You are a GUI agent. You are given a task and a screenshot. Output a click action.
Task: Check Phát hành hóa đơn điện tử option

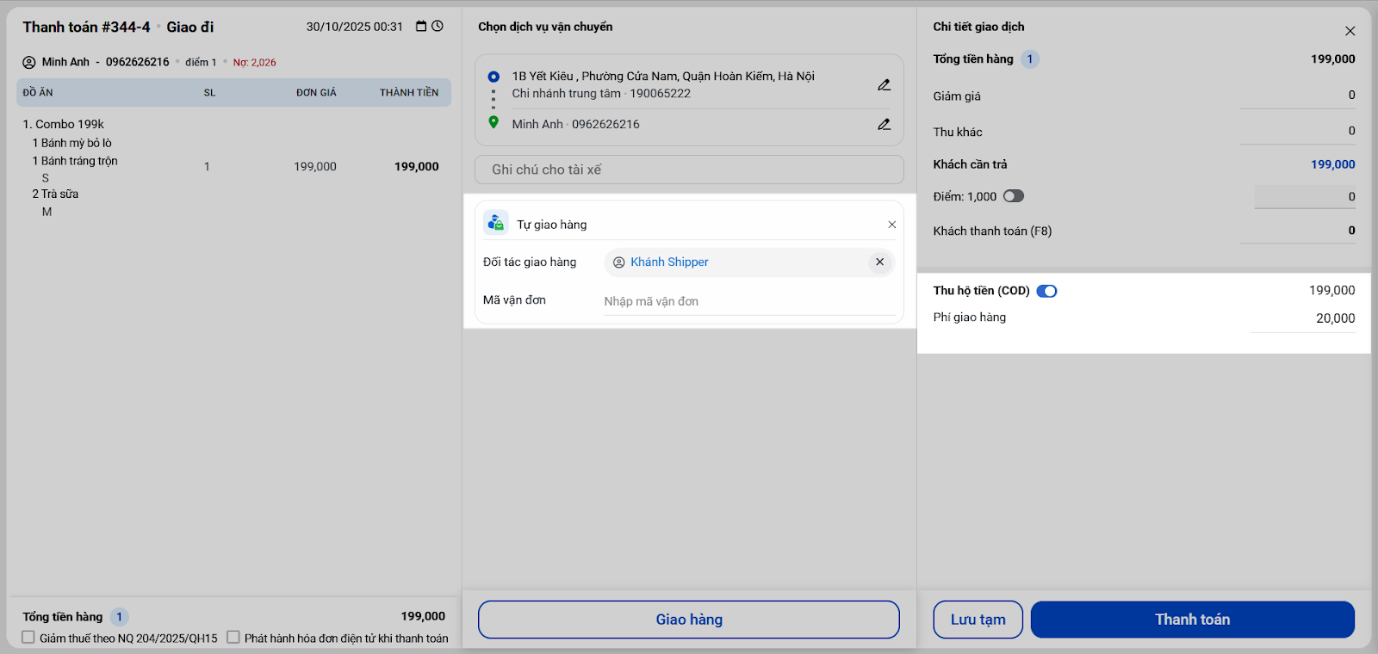233,638
